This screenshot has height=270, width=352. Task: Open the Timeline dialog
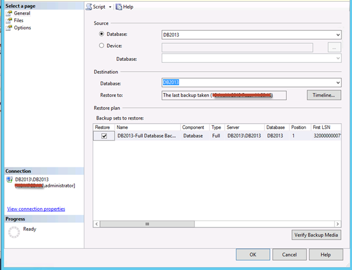[x=323, y=95]
